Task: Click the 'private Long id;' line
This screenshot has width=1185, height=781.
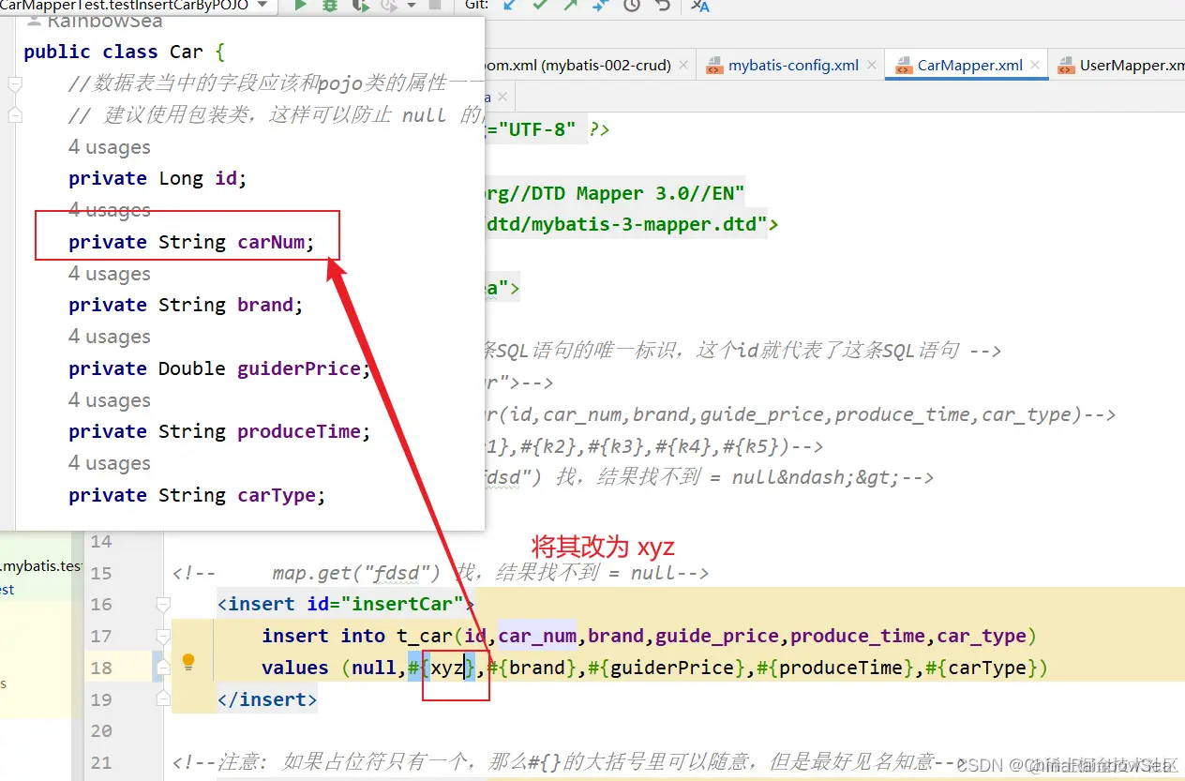Action: click(x=157, y=178)
